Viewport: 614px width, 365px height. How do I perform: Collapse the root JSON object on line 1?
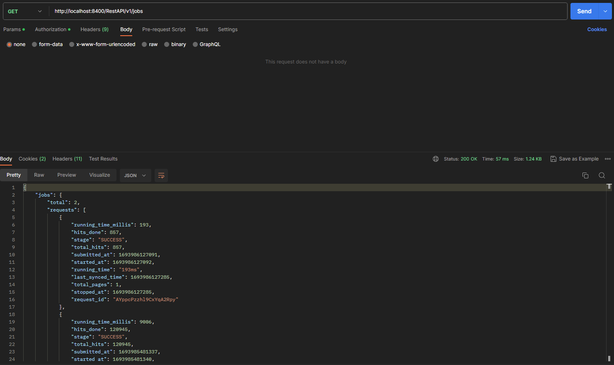(24, 187)
